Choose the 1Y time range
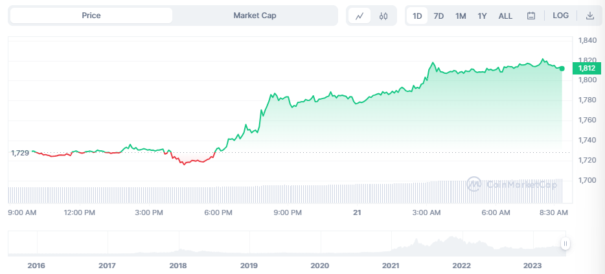Image resolution: width=605 pixels, height=274 pixels. coord(482,16)
